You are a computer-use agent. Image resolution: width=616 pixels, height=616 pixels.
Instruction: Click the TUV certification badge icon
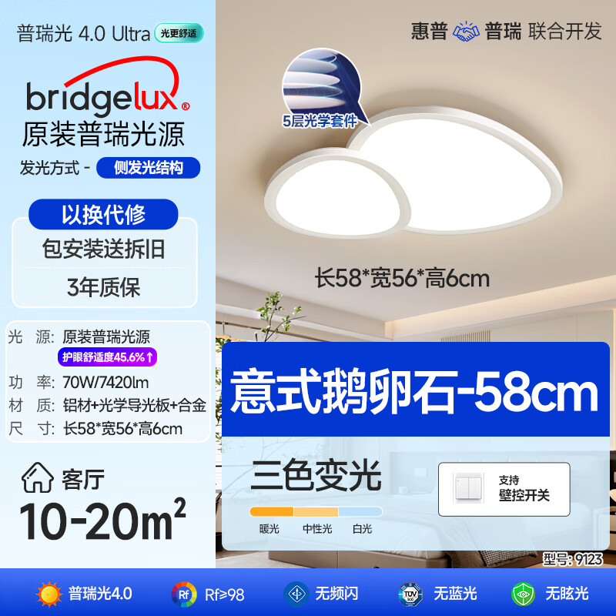[x=410, y=594]
